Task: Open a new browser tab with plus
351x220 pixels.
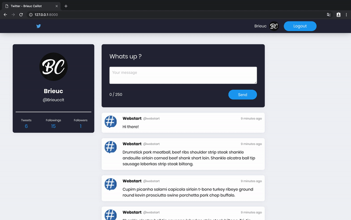Action: coord(66,6)
